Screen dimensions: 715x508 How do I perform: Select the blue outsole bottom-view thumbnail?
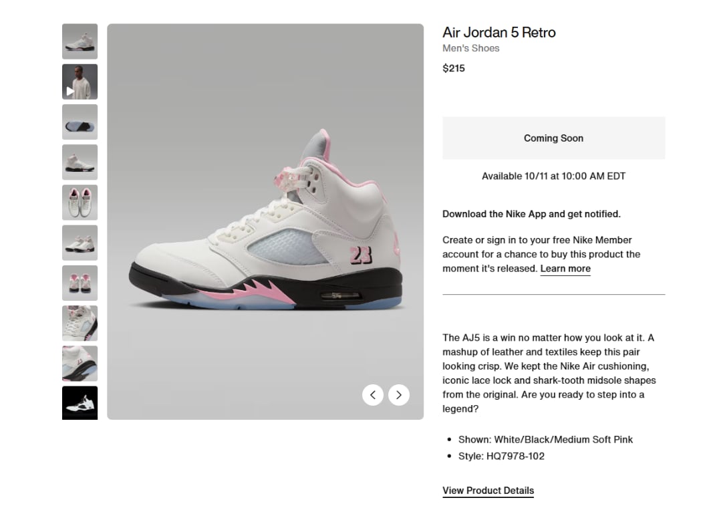80,122
